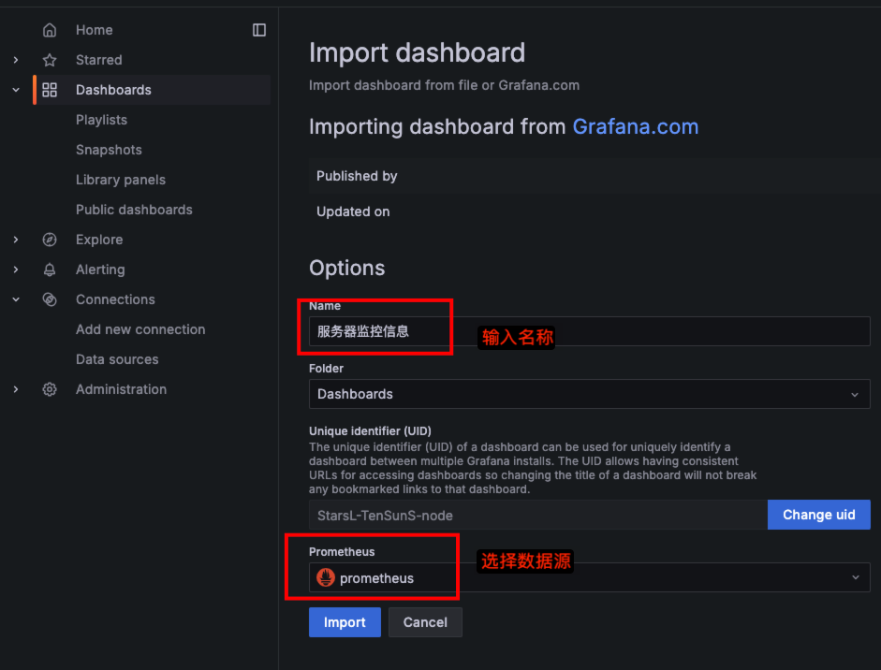This screenshot has height=670, width=881.
Task: Open Administration menu item
Action: (x=122, y=389)
